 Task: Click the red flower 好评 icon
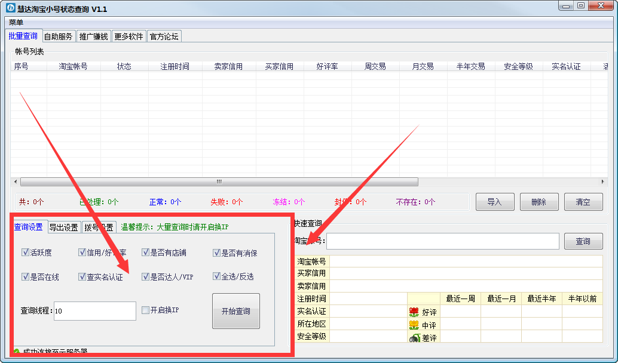point(414,312)
